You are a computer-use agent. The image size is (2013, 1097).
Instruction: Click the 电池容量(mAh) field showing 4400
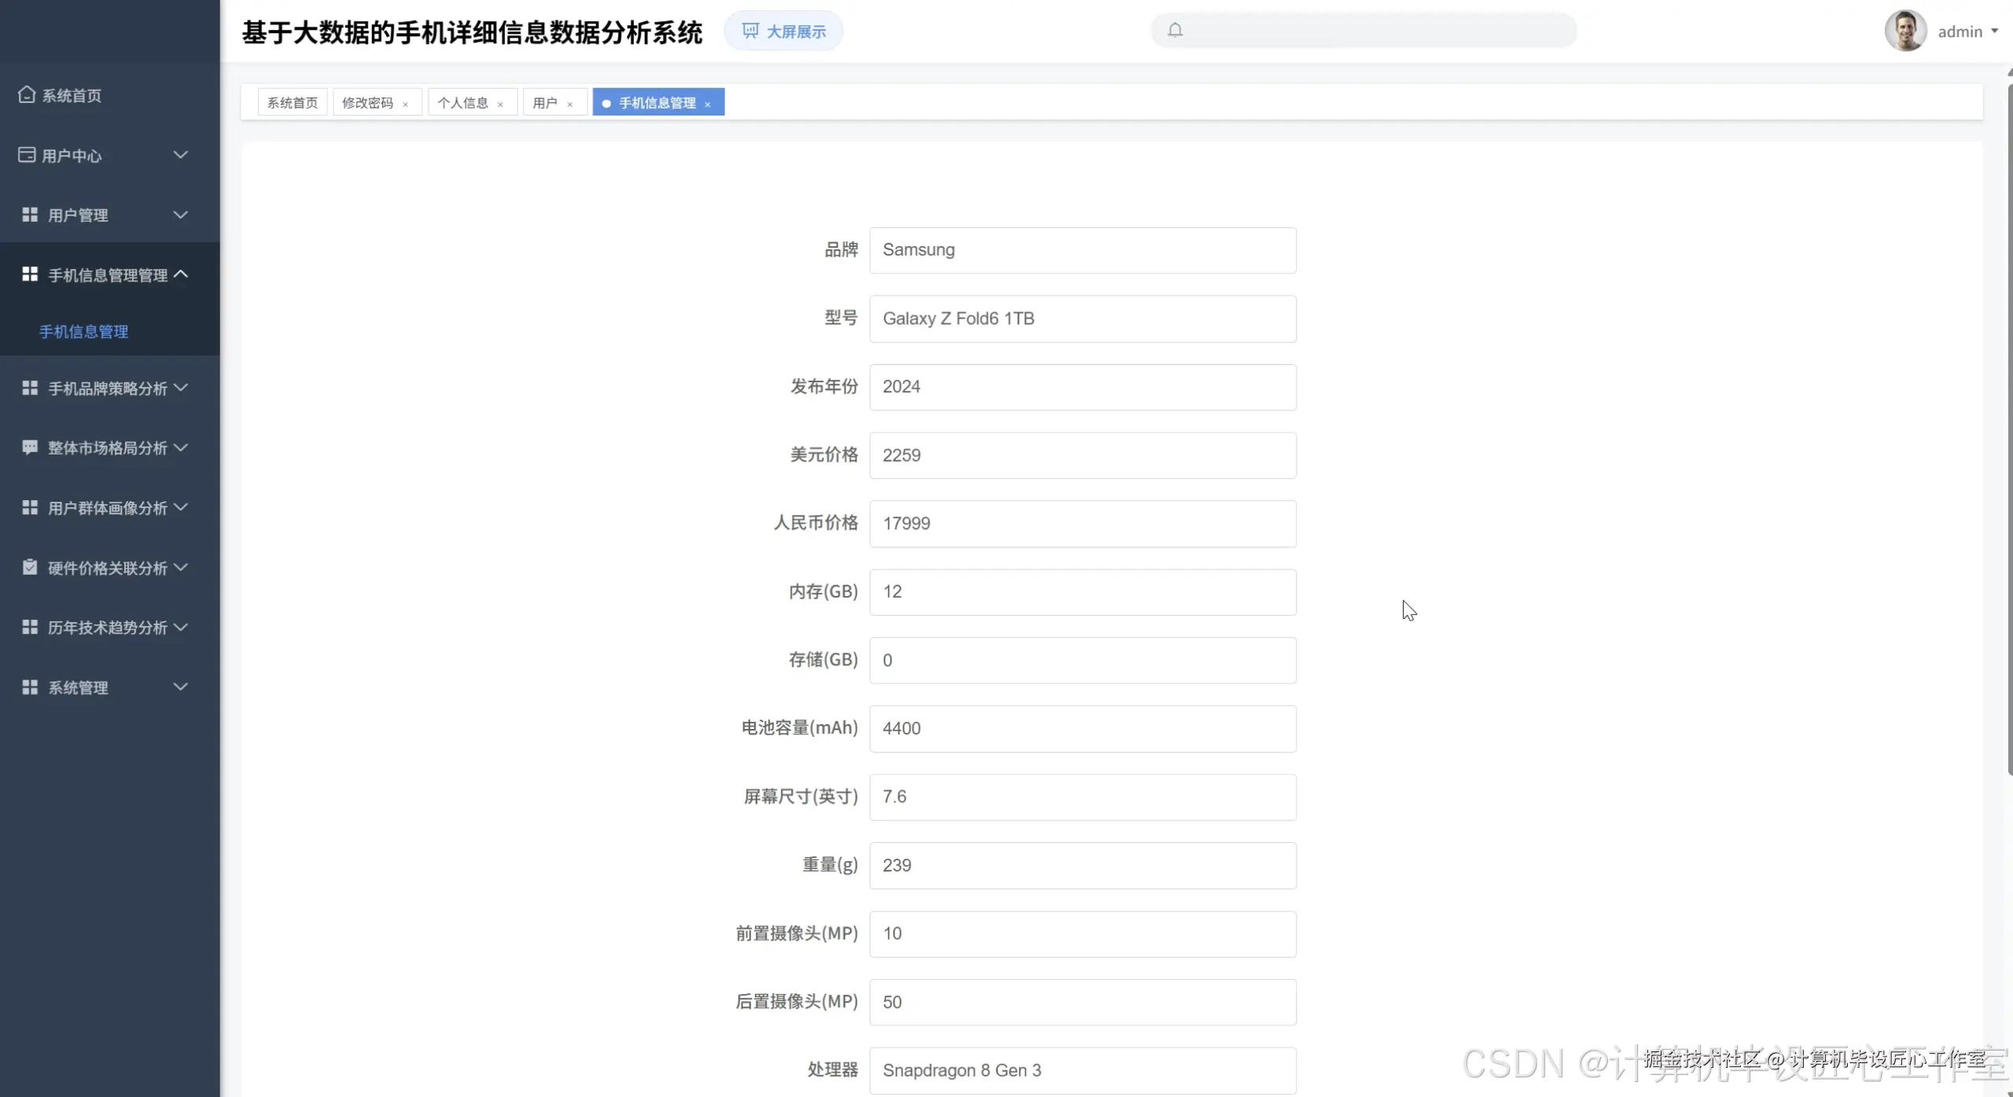click(1083, 729)
